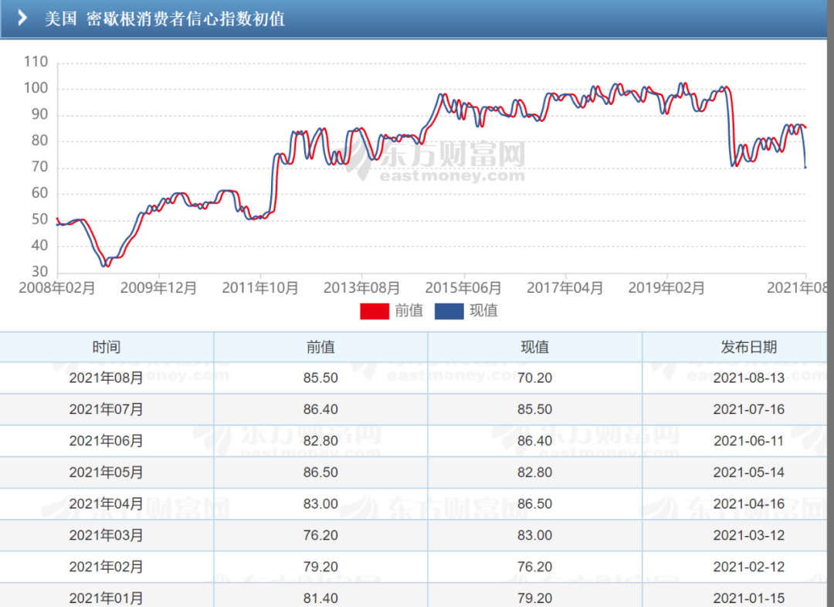Click the 前值 column header

coord(320,348)
